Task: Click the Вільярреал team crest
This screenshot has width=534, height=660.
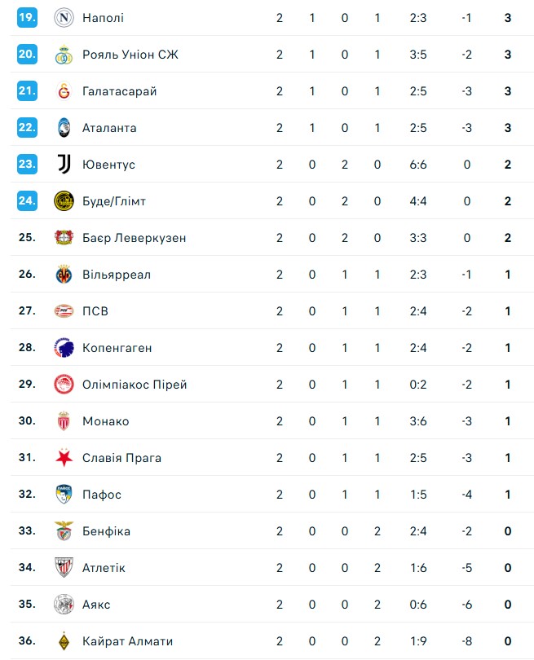Action: click(63, 275)
